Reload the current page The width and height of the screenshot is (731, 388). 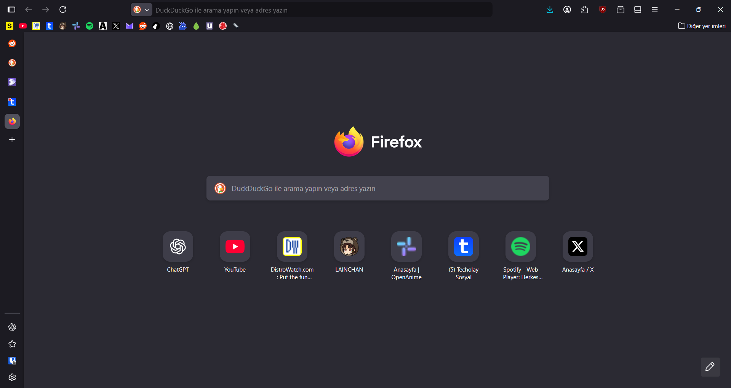tap(63, 10)
